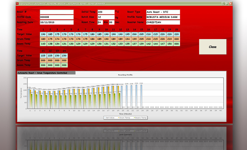Click the Set Value legend entry
This screenshot has height=150, width=247.
(x=109, y=118)
